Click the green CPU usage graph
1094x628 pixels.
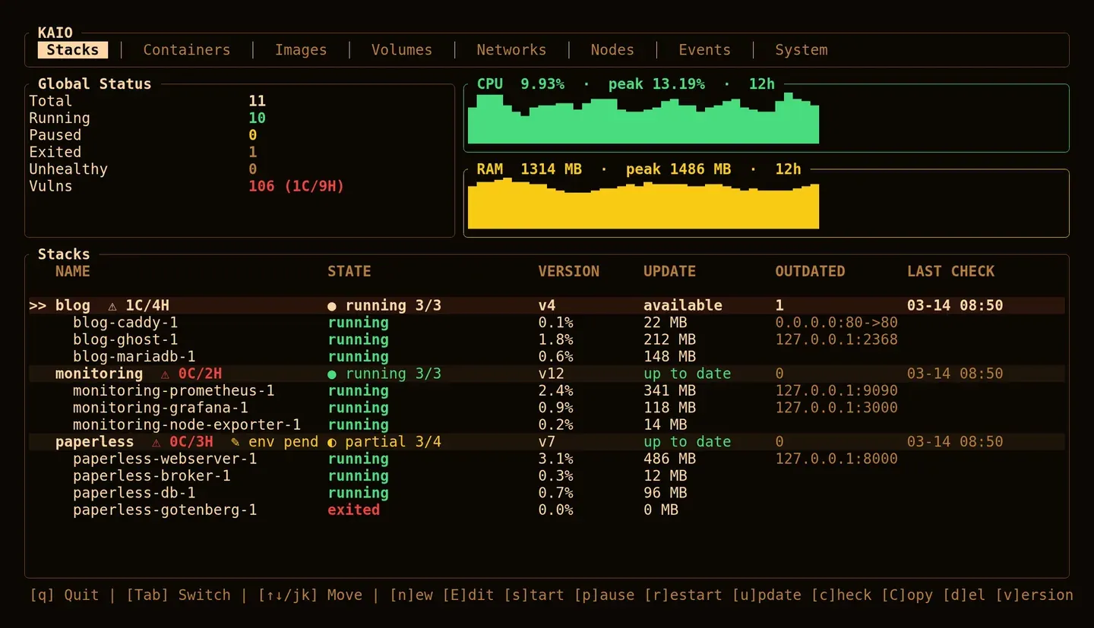coord(643,118)
